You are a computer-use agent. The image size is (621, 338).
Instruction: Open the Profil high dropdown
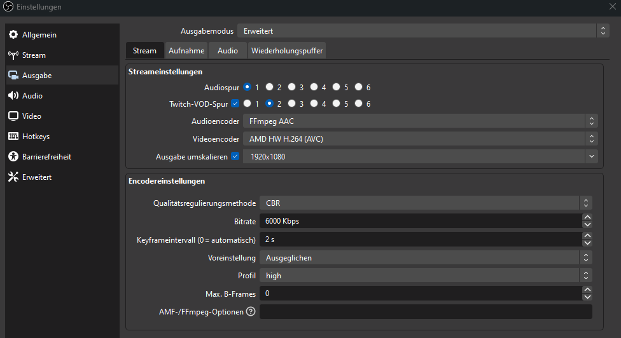426,276
